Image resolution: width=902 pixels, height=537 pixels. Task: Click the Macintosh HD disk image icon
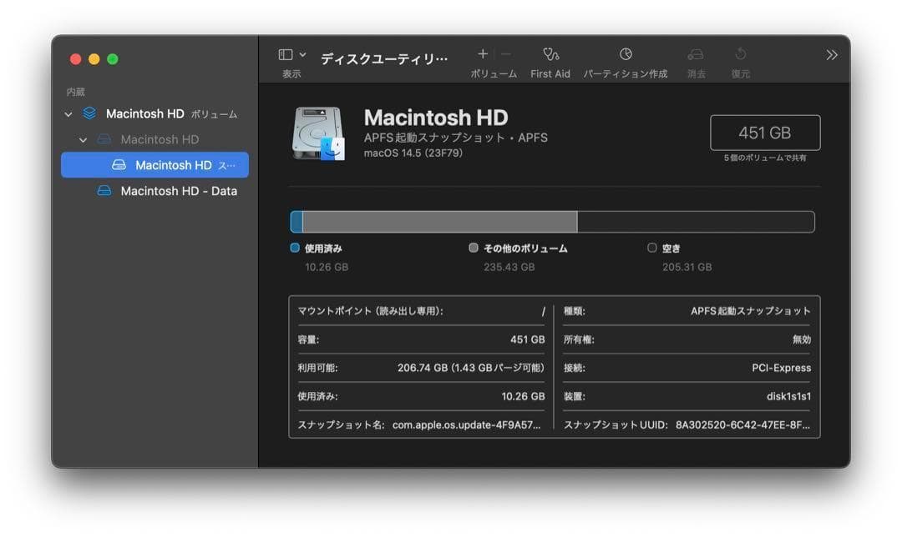[x=317, y=132]
